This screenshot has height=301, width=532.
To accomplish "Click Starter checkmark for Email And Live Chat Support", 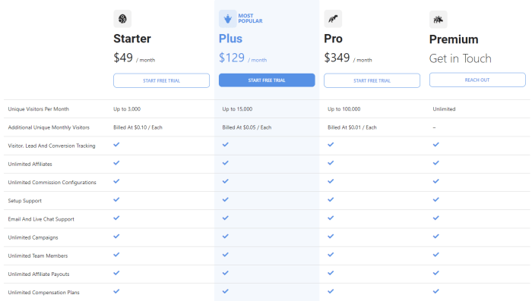I will 116,218.
